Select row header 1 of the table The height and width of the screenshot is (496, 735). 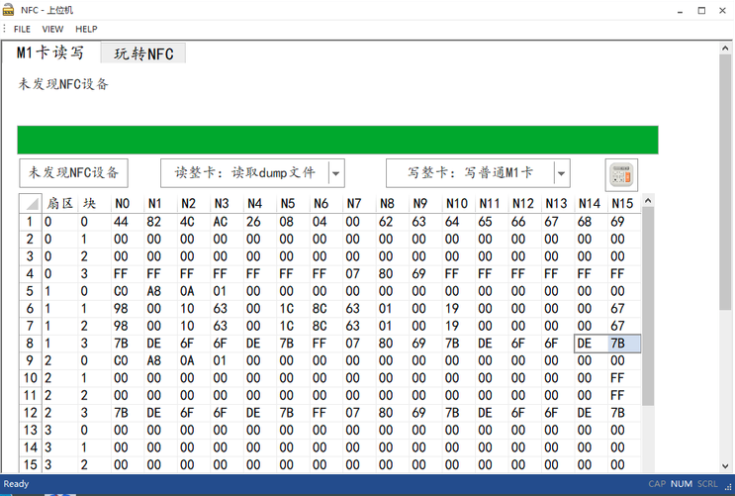(31, 222)
